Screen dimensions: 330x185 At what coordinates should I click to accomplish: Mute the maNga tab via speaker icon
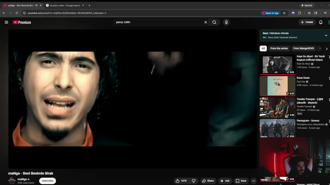coord(36,5)
